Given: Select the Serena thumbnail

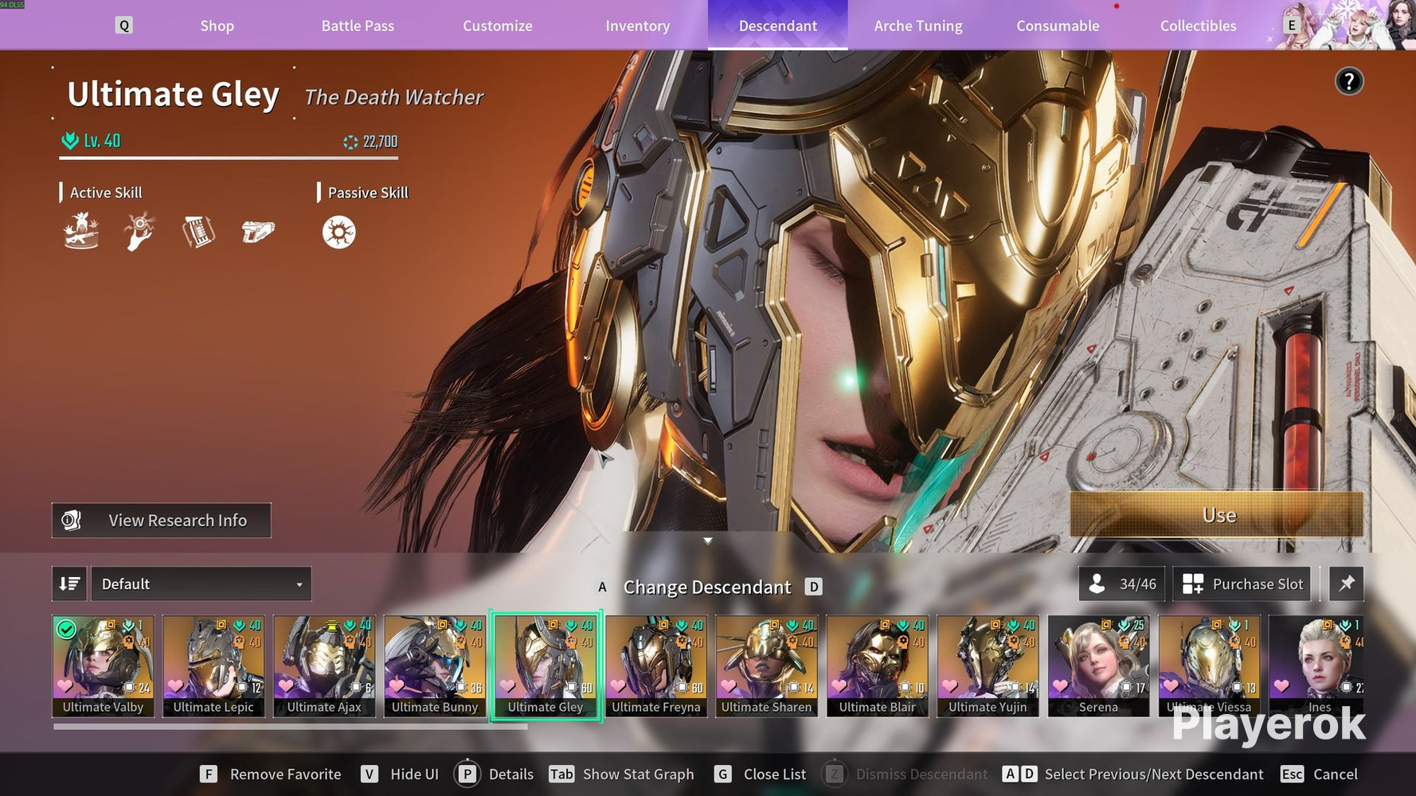Looking at the screenshot, I should tap(1099, 666).
